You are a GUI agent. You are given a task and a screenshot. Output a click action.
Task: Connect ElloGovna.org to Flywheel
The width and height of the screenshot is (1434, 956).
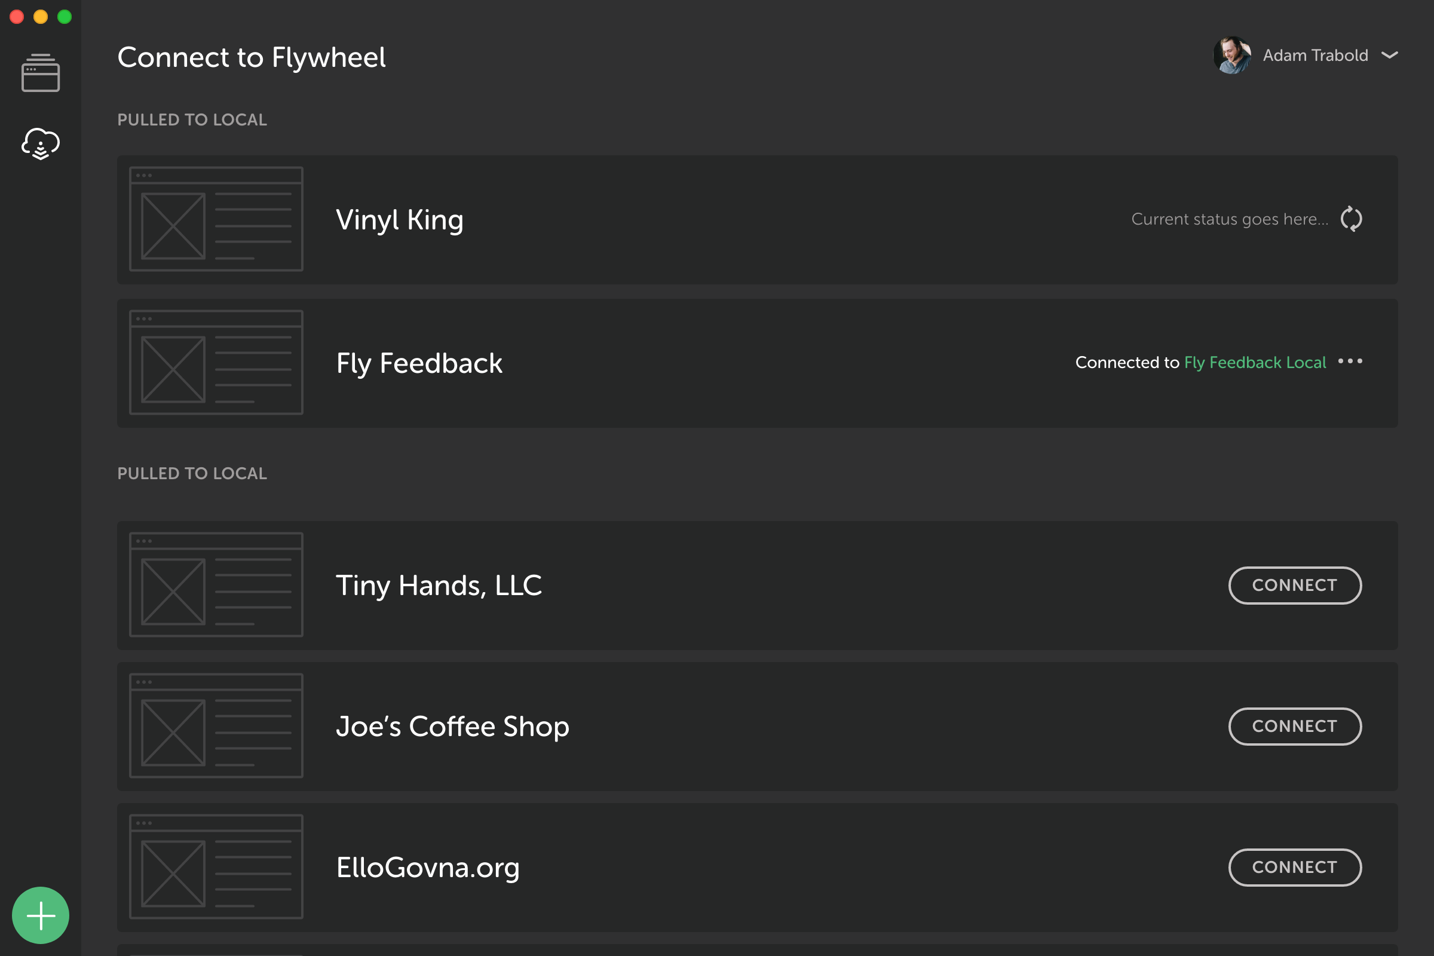click(x=1294, y=868)
